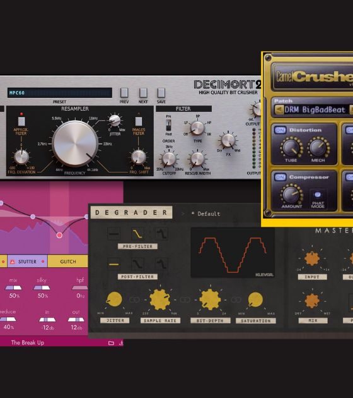Click link icon between Sample Rate and Bit-Depth
This screenshot has height=398, width=353.
[185, 300]
